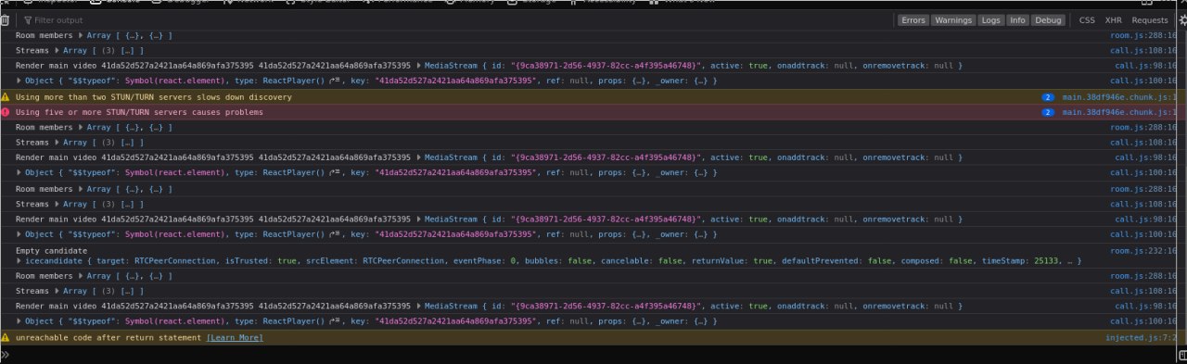Select "Using more than two STUN/TURN servers" warning text

tap(102, 97)
